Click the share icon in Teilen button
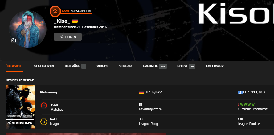Image resolution: width=274 pixels, height=135 pixels. [x=61, y=37]
